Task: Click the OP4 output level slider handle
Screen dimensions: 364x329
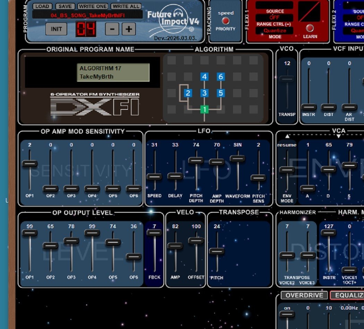Action: 92,233
